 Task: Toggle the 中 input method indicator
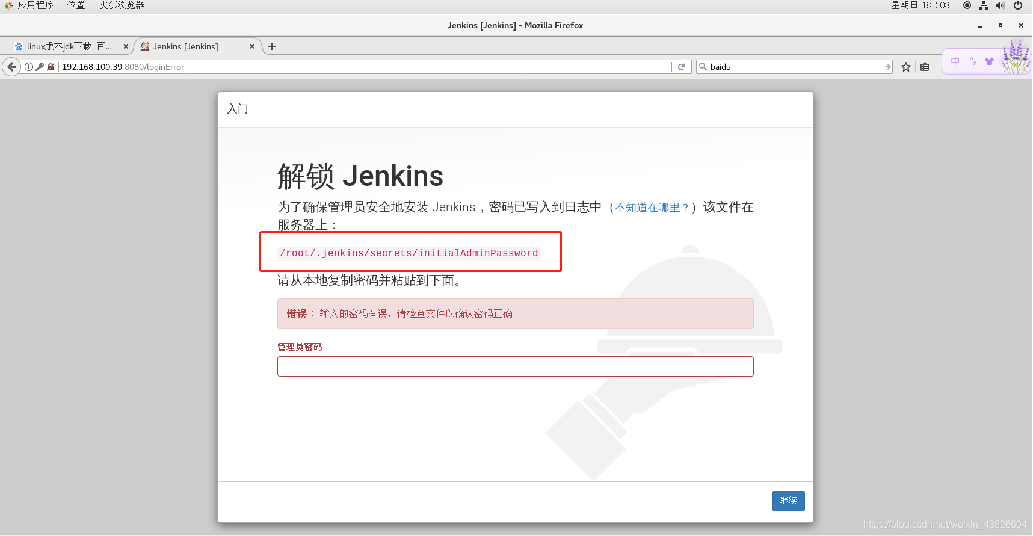tap(955, 61)
